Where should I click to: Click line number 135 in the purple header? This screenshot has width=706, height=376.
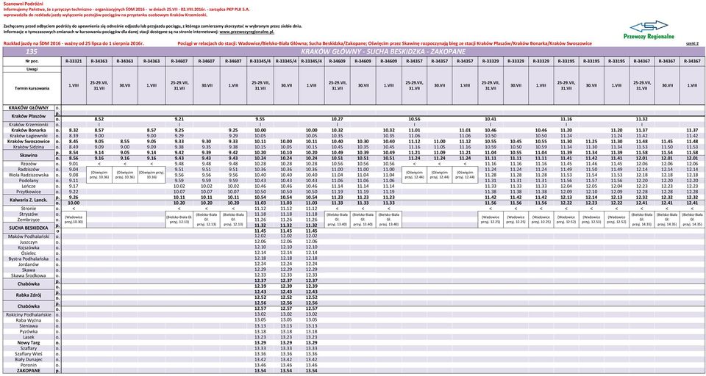(32, 51)
